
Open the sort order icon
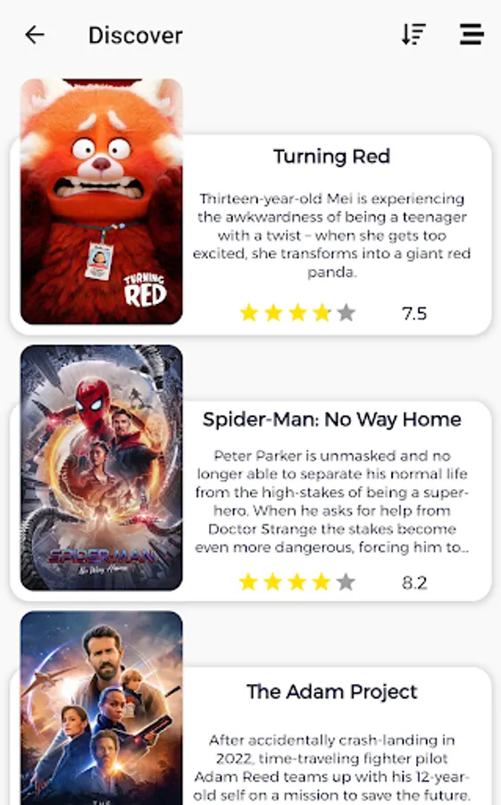click(x=413, y=34)
